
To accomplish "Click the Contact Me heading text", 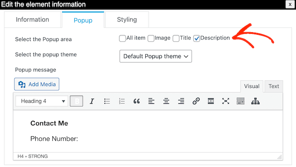I will click(49, 123).
